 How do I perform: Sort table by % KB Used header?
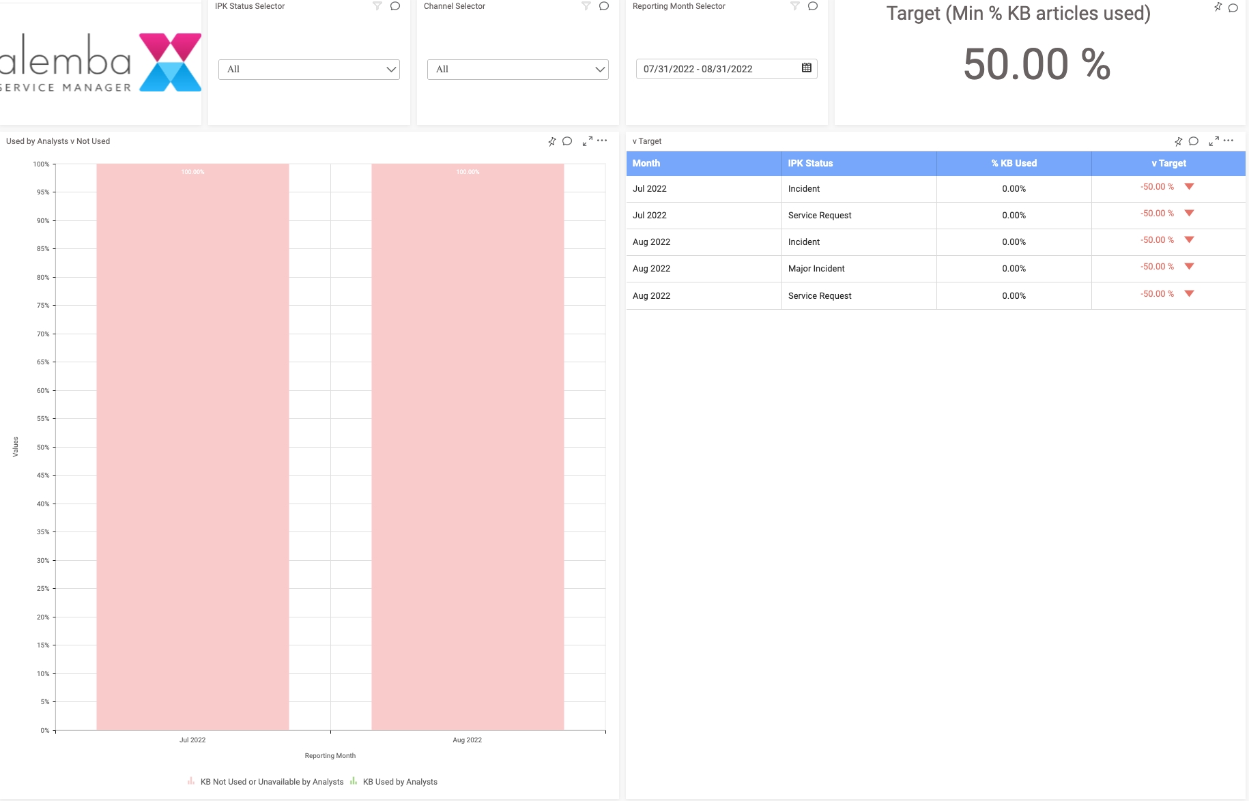click(x=1014, y=163)
